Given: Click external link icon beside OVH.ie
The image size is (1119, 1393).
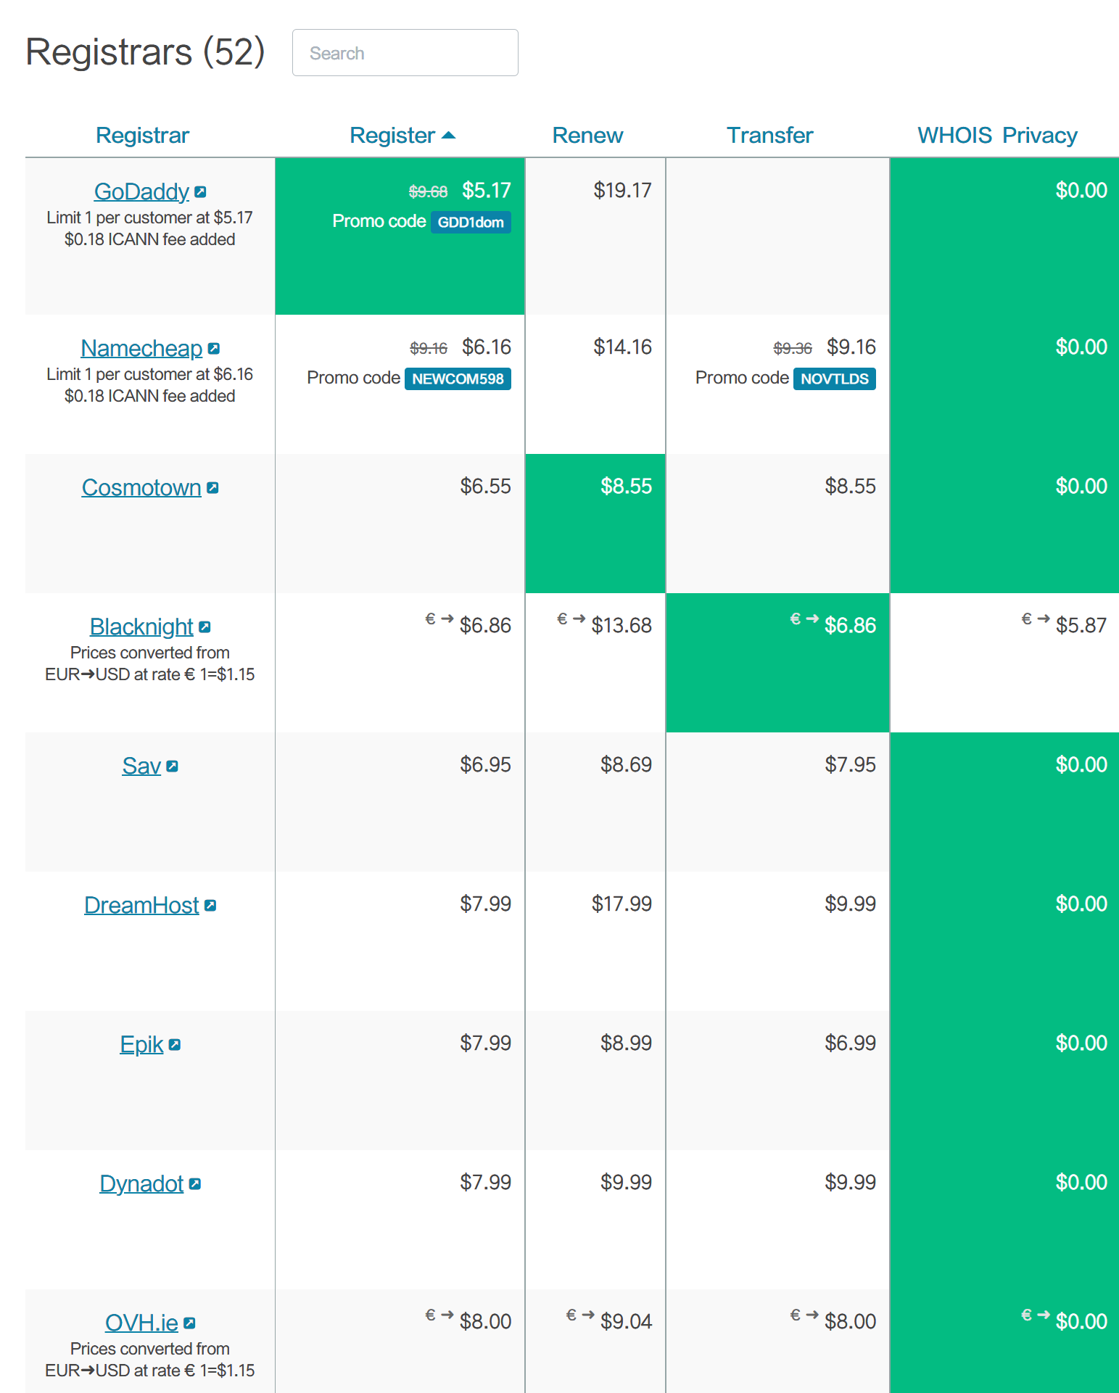Looking at the screenshot, I should click(x=190, y=1323).
